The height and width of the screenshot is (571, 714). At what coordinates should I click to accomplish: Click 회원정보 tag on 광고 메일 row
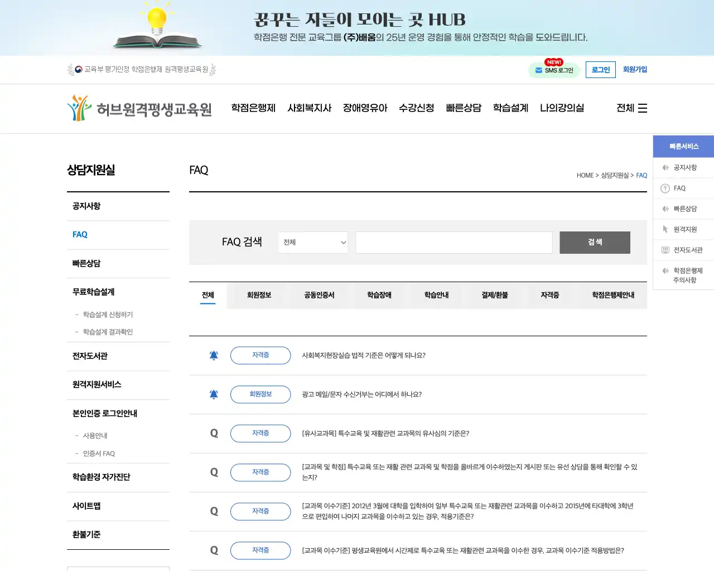point(260,394)
